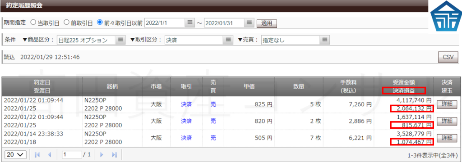Export results with the CSV button
The width and height of the screenshot is (462, 162).
pos(448,57)
